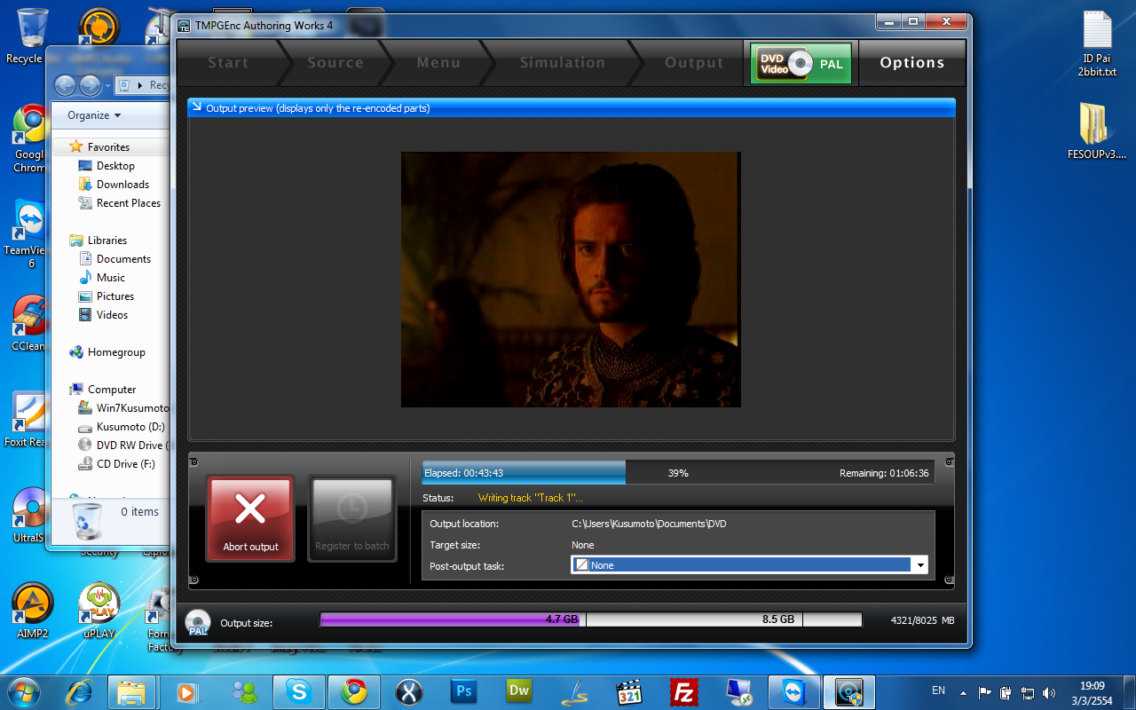Select the CCleaner desktop shortcut
The width and height of the screenshot is (1136, 710).
(27, 323)
